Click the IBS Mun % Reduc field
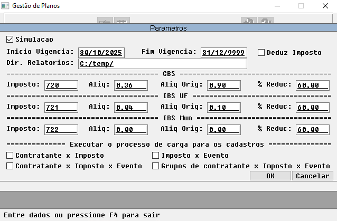Image resolution: width=337 pixels, height=221 pixels. [313, 130]
